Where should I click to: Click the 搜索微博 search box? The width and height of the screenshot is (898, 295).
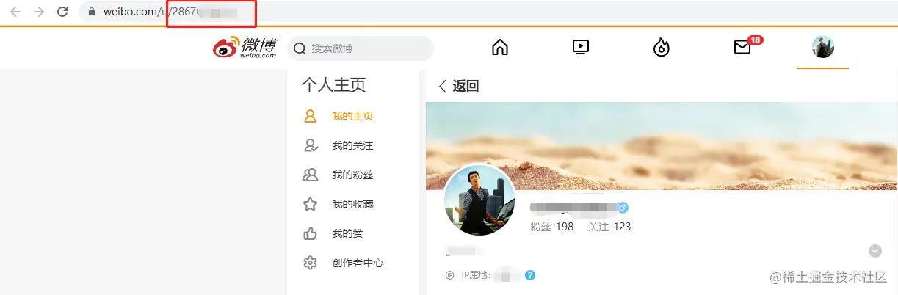click(x=360, y=48)
